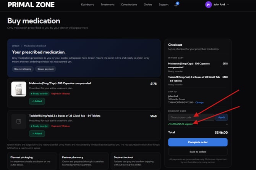Apply the discount code

point(222,117)
